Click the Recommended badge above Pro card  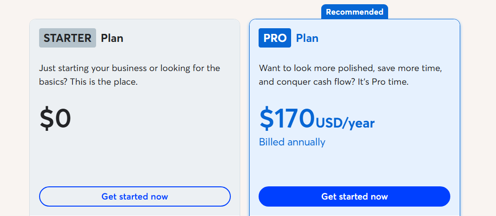tap(354, 12)
